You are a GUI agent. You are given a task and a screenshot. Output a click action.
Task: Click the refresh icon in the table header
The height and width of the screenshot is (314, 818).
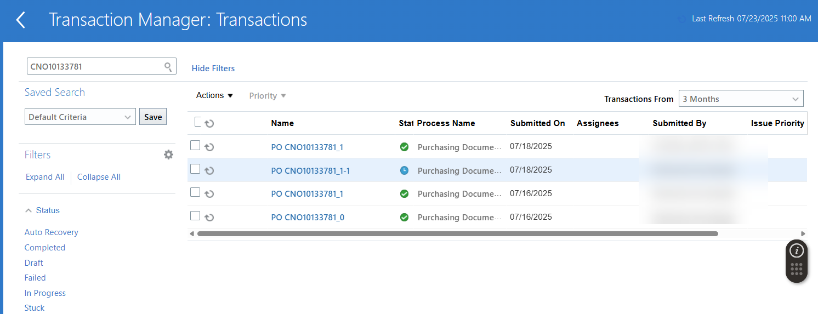coord(209,123)
